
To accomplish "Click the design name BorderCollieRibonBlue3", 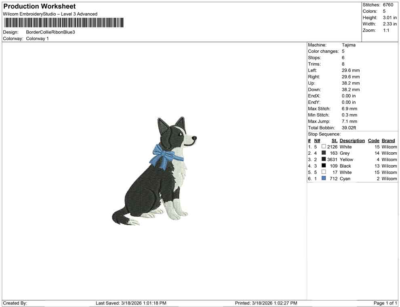I will (51, 32).
